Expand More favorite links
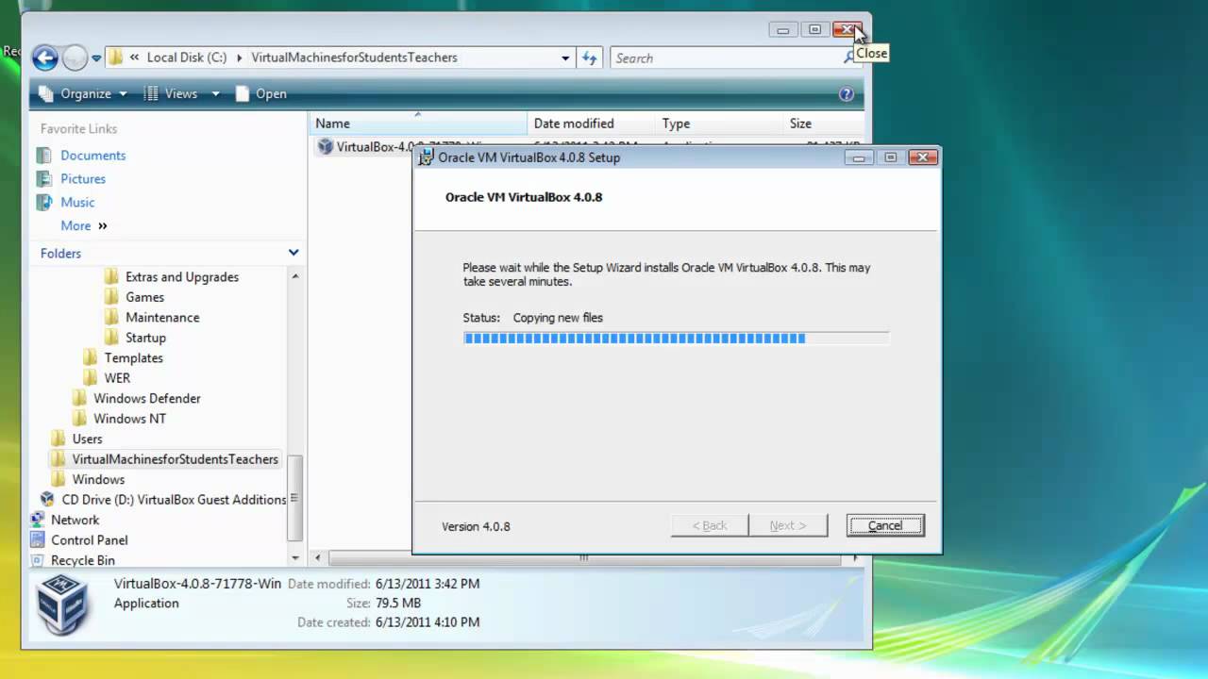 pyautogui.click(x=83, y=226)
